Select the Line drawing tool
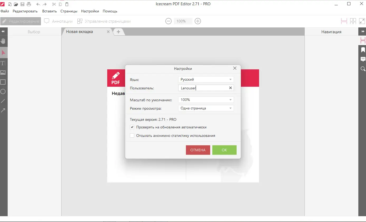The image size is (366, 222). [x=3, y=101]
